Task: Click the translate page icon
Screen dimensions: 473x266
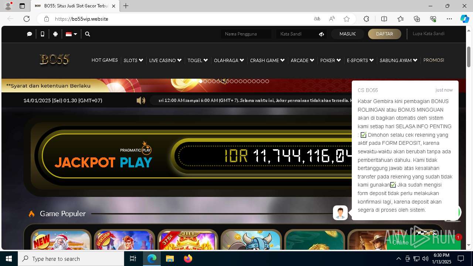Action: 317,19
